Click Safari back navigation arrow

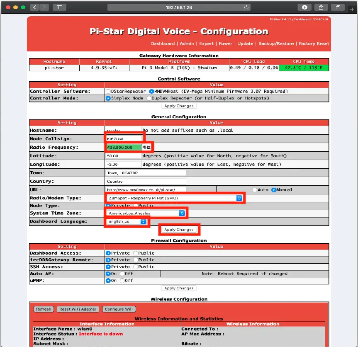tap(35, 7)
